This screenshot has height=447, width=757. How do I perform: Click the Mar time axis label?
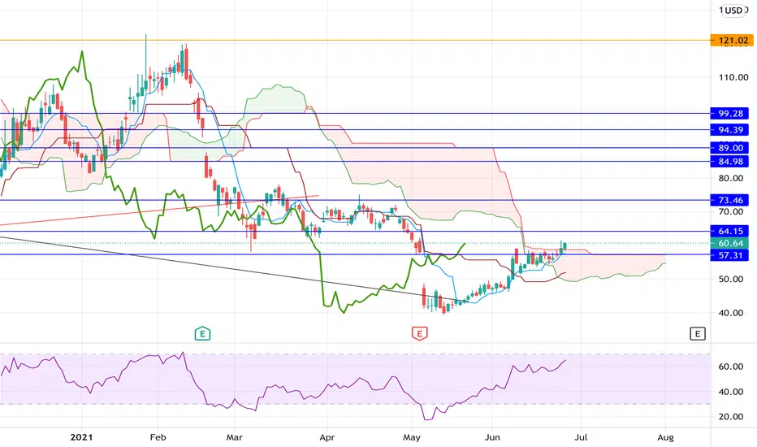pyautogui.click(x=234, y=437)
